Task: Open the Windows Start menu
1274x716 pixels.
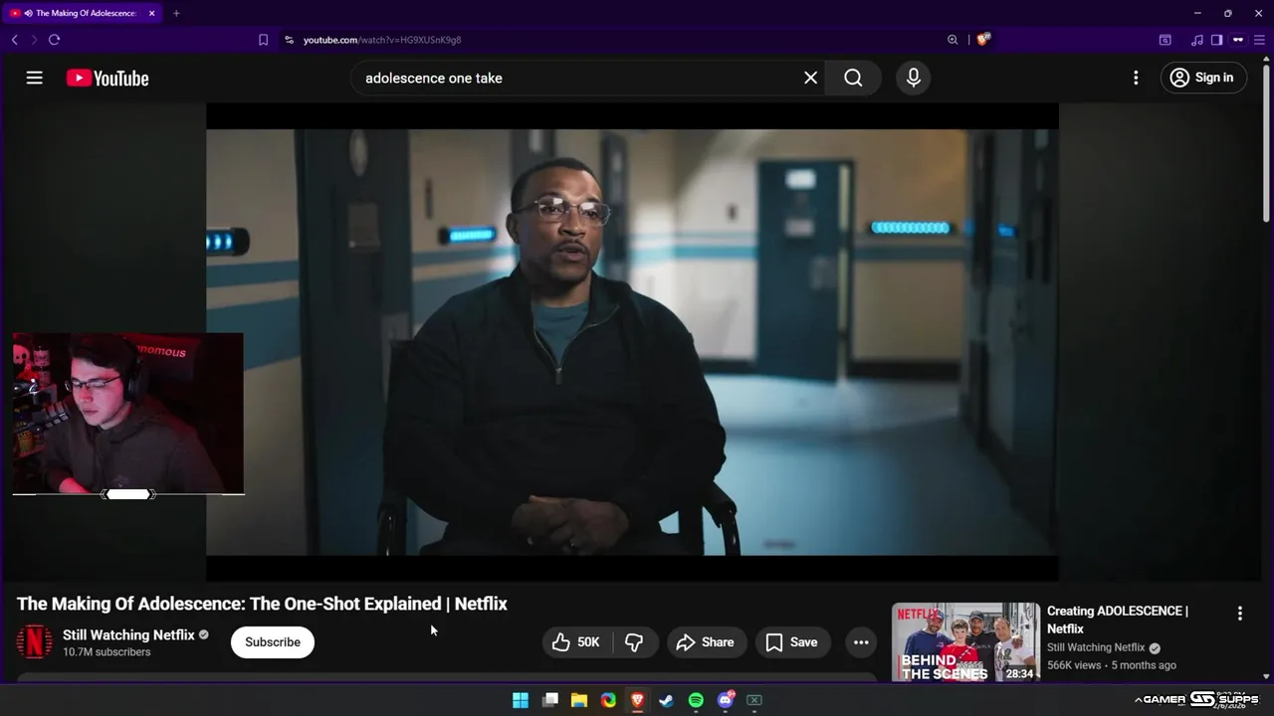Action: 521,700
